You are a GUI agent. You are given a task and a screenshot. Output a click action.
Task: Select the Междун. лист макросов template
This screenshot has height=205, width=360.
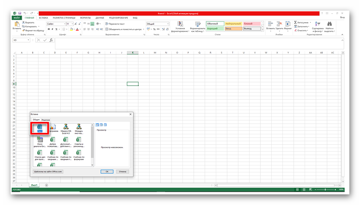pos(79,129)
